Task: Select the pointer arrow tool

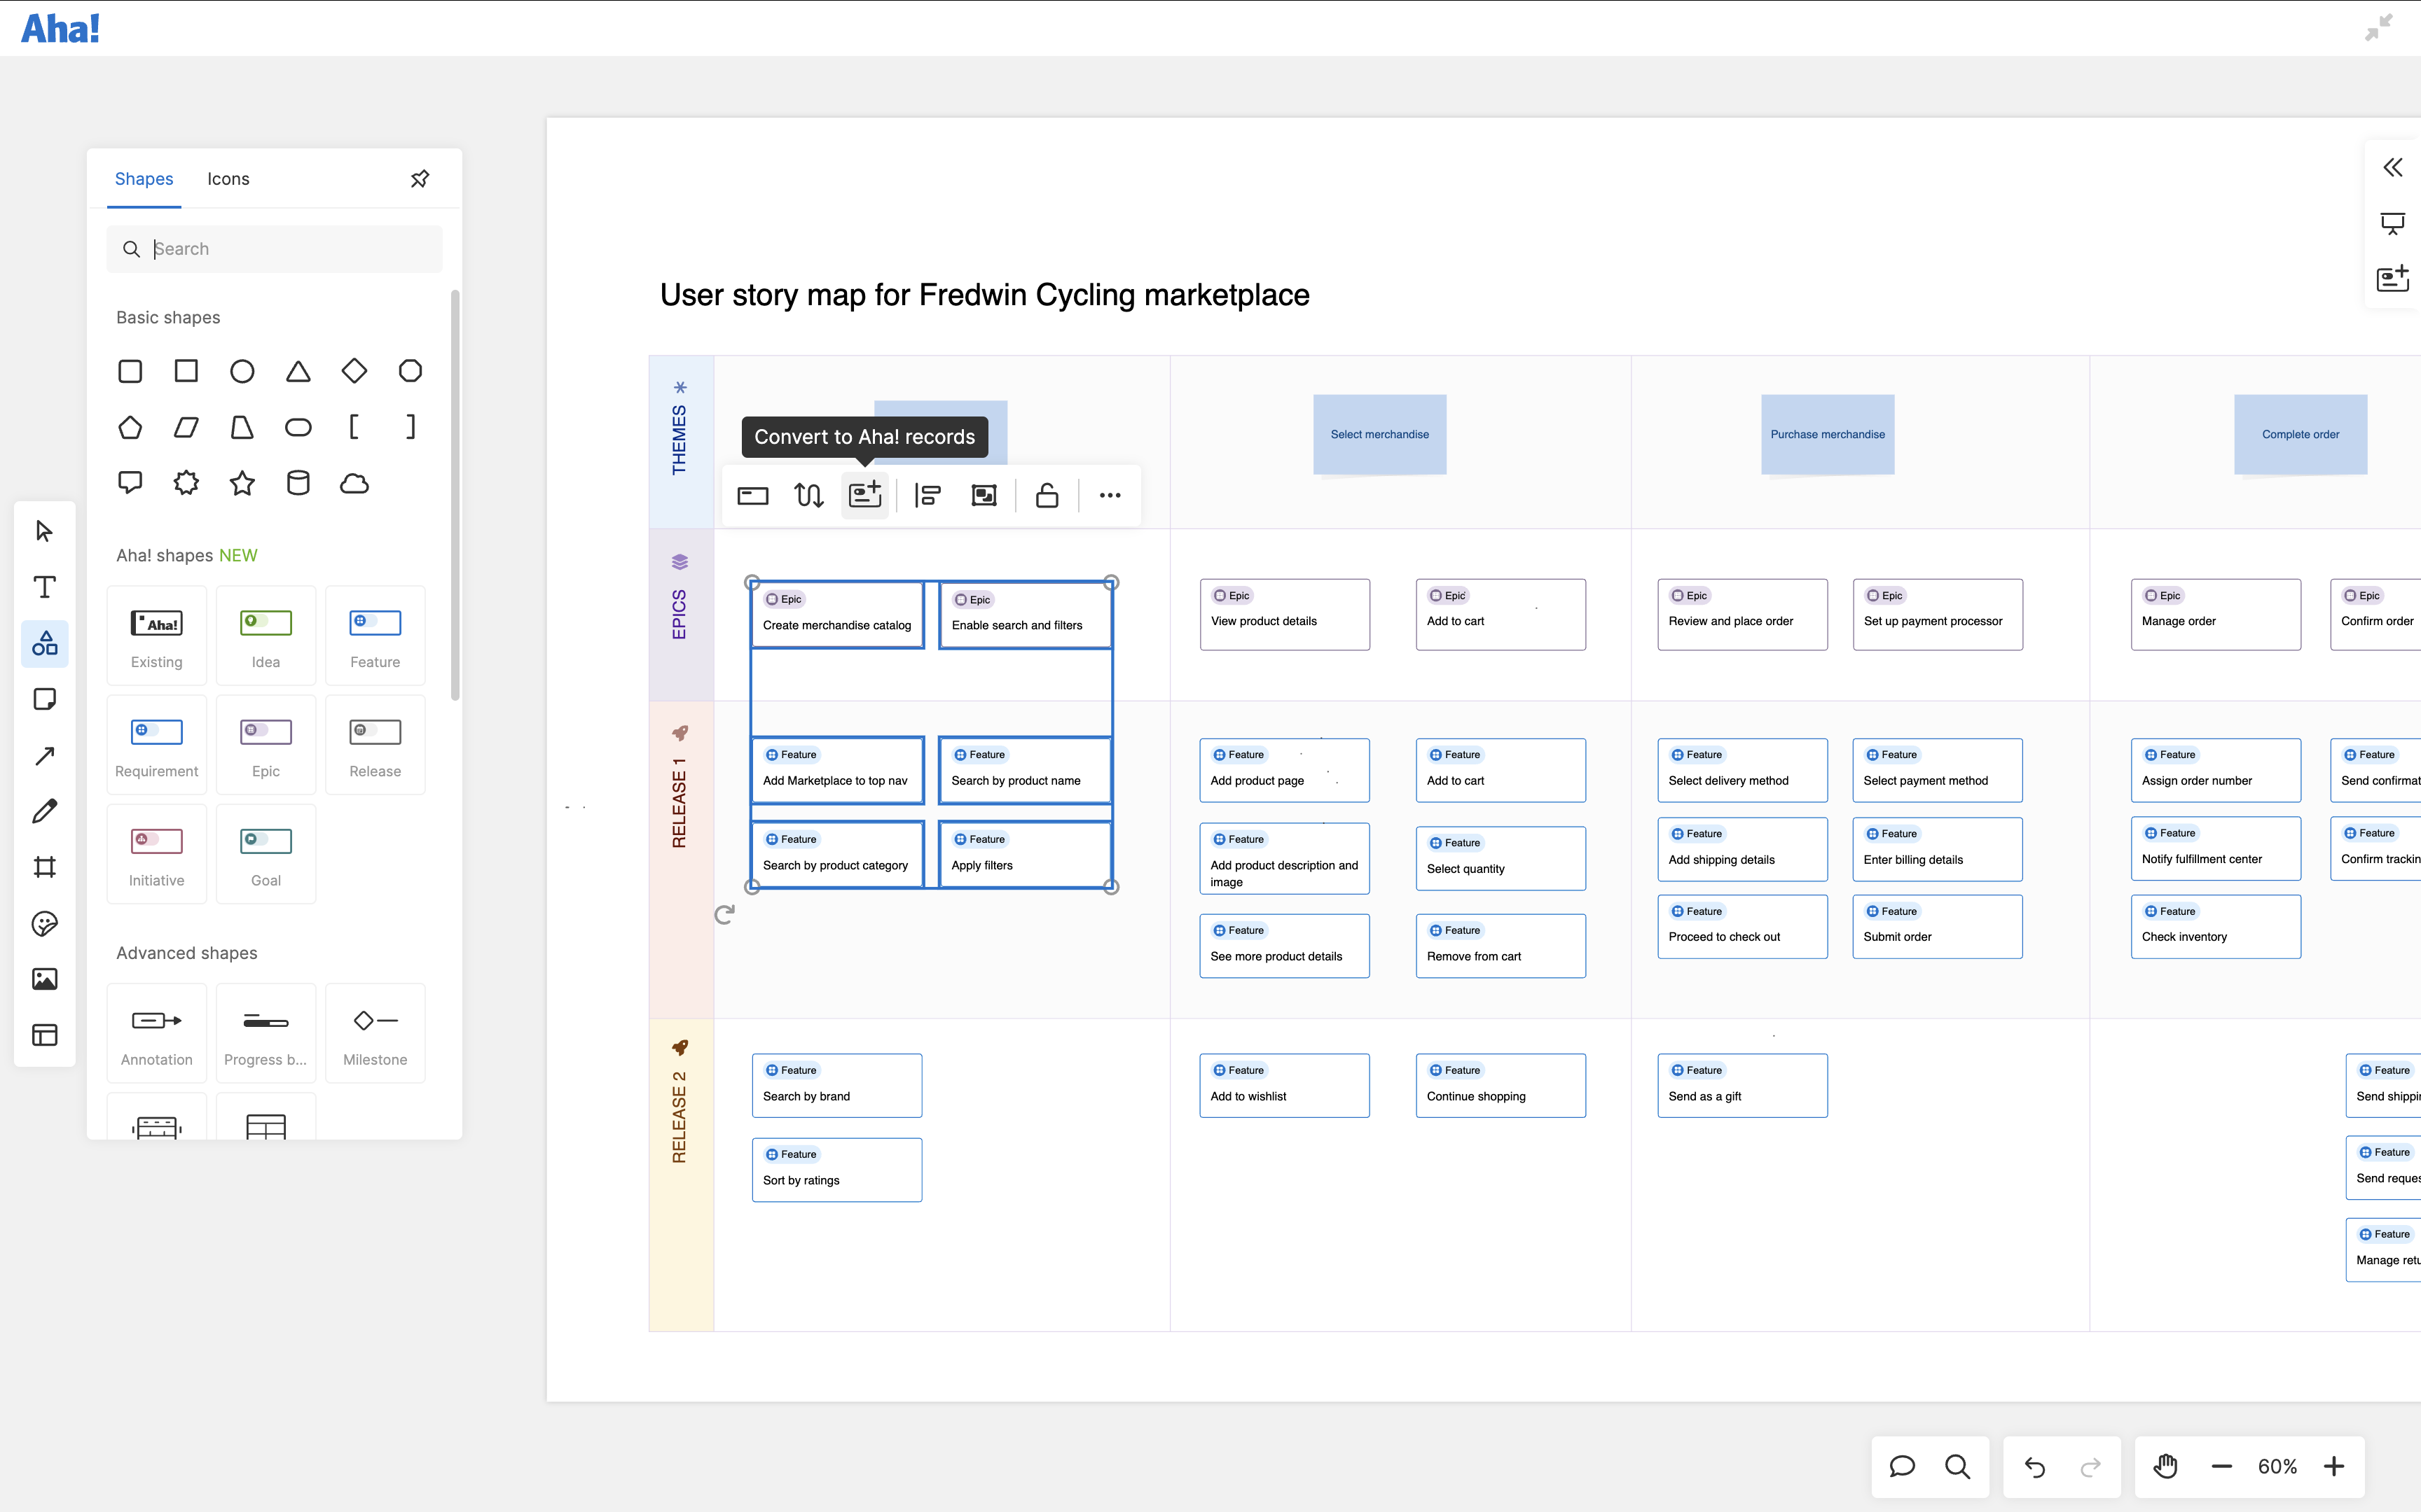Action: (x=44, y=531)
